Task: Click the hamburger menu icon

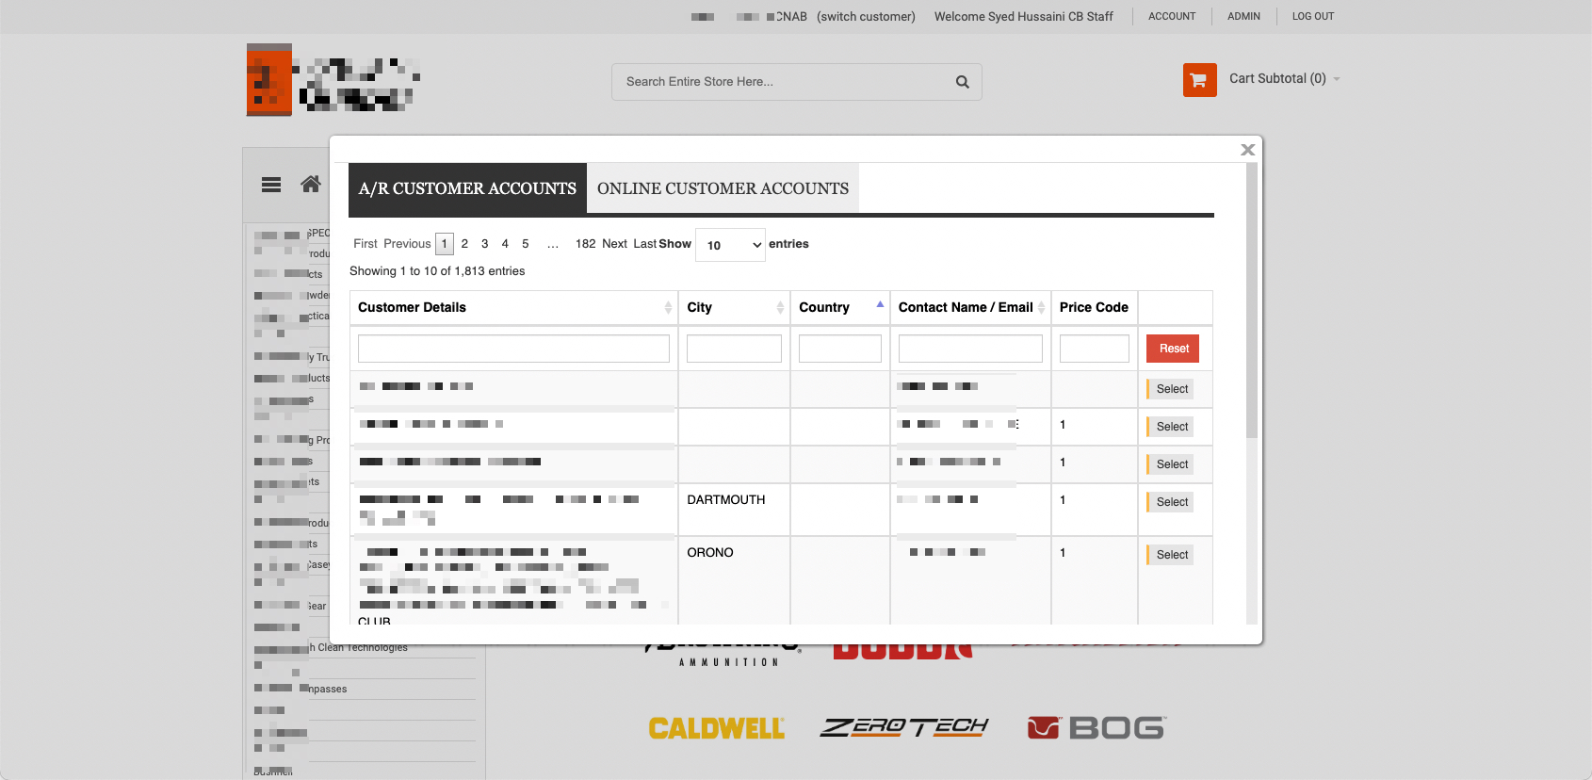Action: pyautogui.click(x=271, y=185)
